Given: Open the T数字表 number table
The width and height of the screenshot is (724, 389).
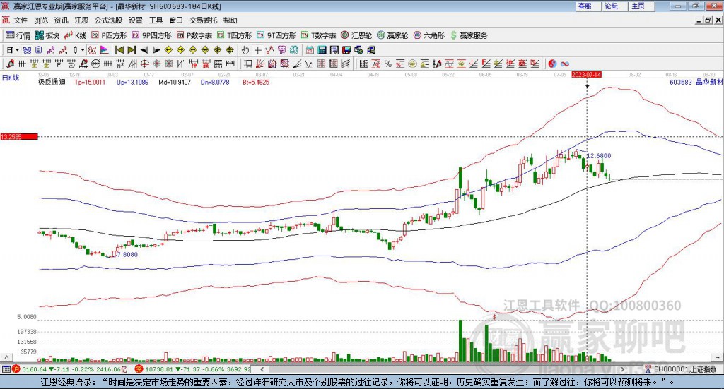Looking at the screenshot, I should [x=319, y=35].
